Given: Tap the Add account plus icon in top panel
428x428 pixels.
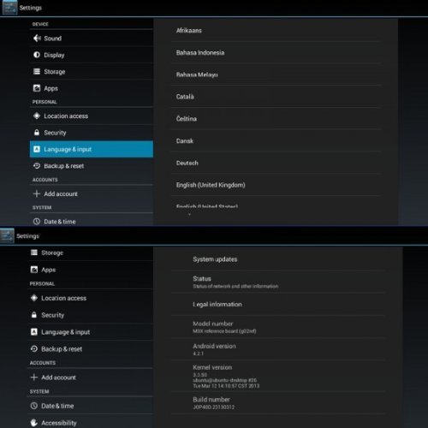Looking at the screenshot, I should (37, 193).
